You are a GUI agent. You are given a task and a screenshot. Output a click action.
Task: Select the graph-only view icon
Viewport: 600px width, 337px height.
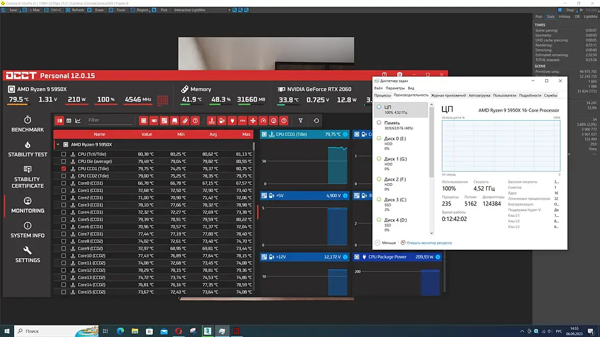click(78, 121)
